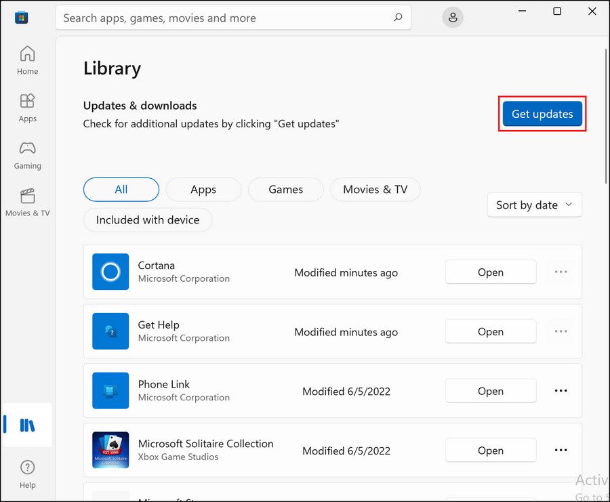
Task: Open the Get Help app
Action: point(490,331)
